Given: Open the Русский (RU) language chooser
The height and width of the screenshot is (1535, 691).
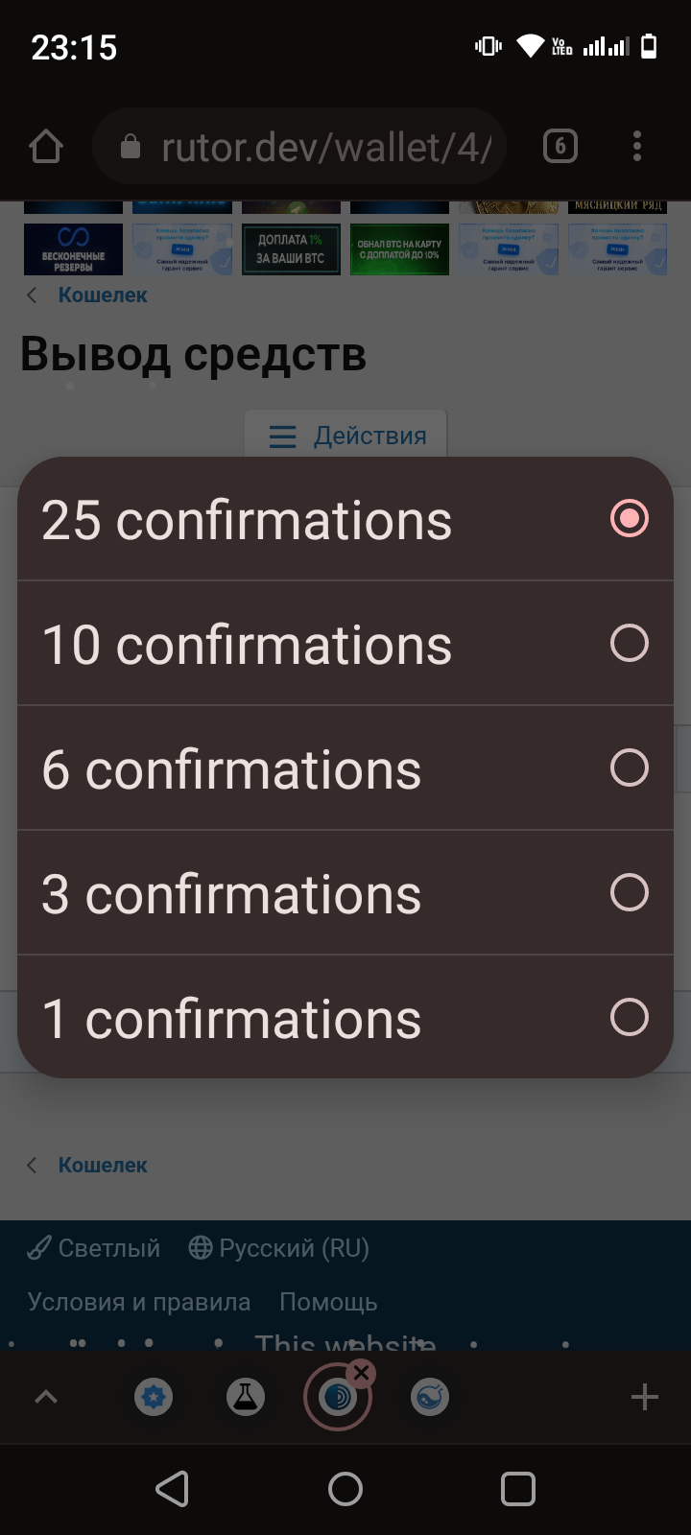Looking at the screenshot, I should (279, 1248).
